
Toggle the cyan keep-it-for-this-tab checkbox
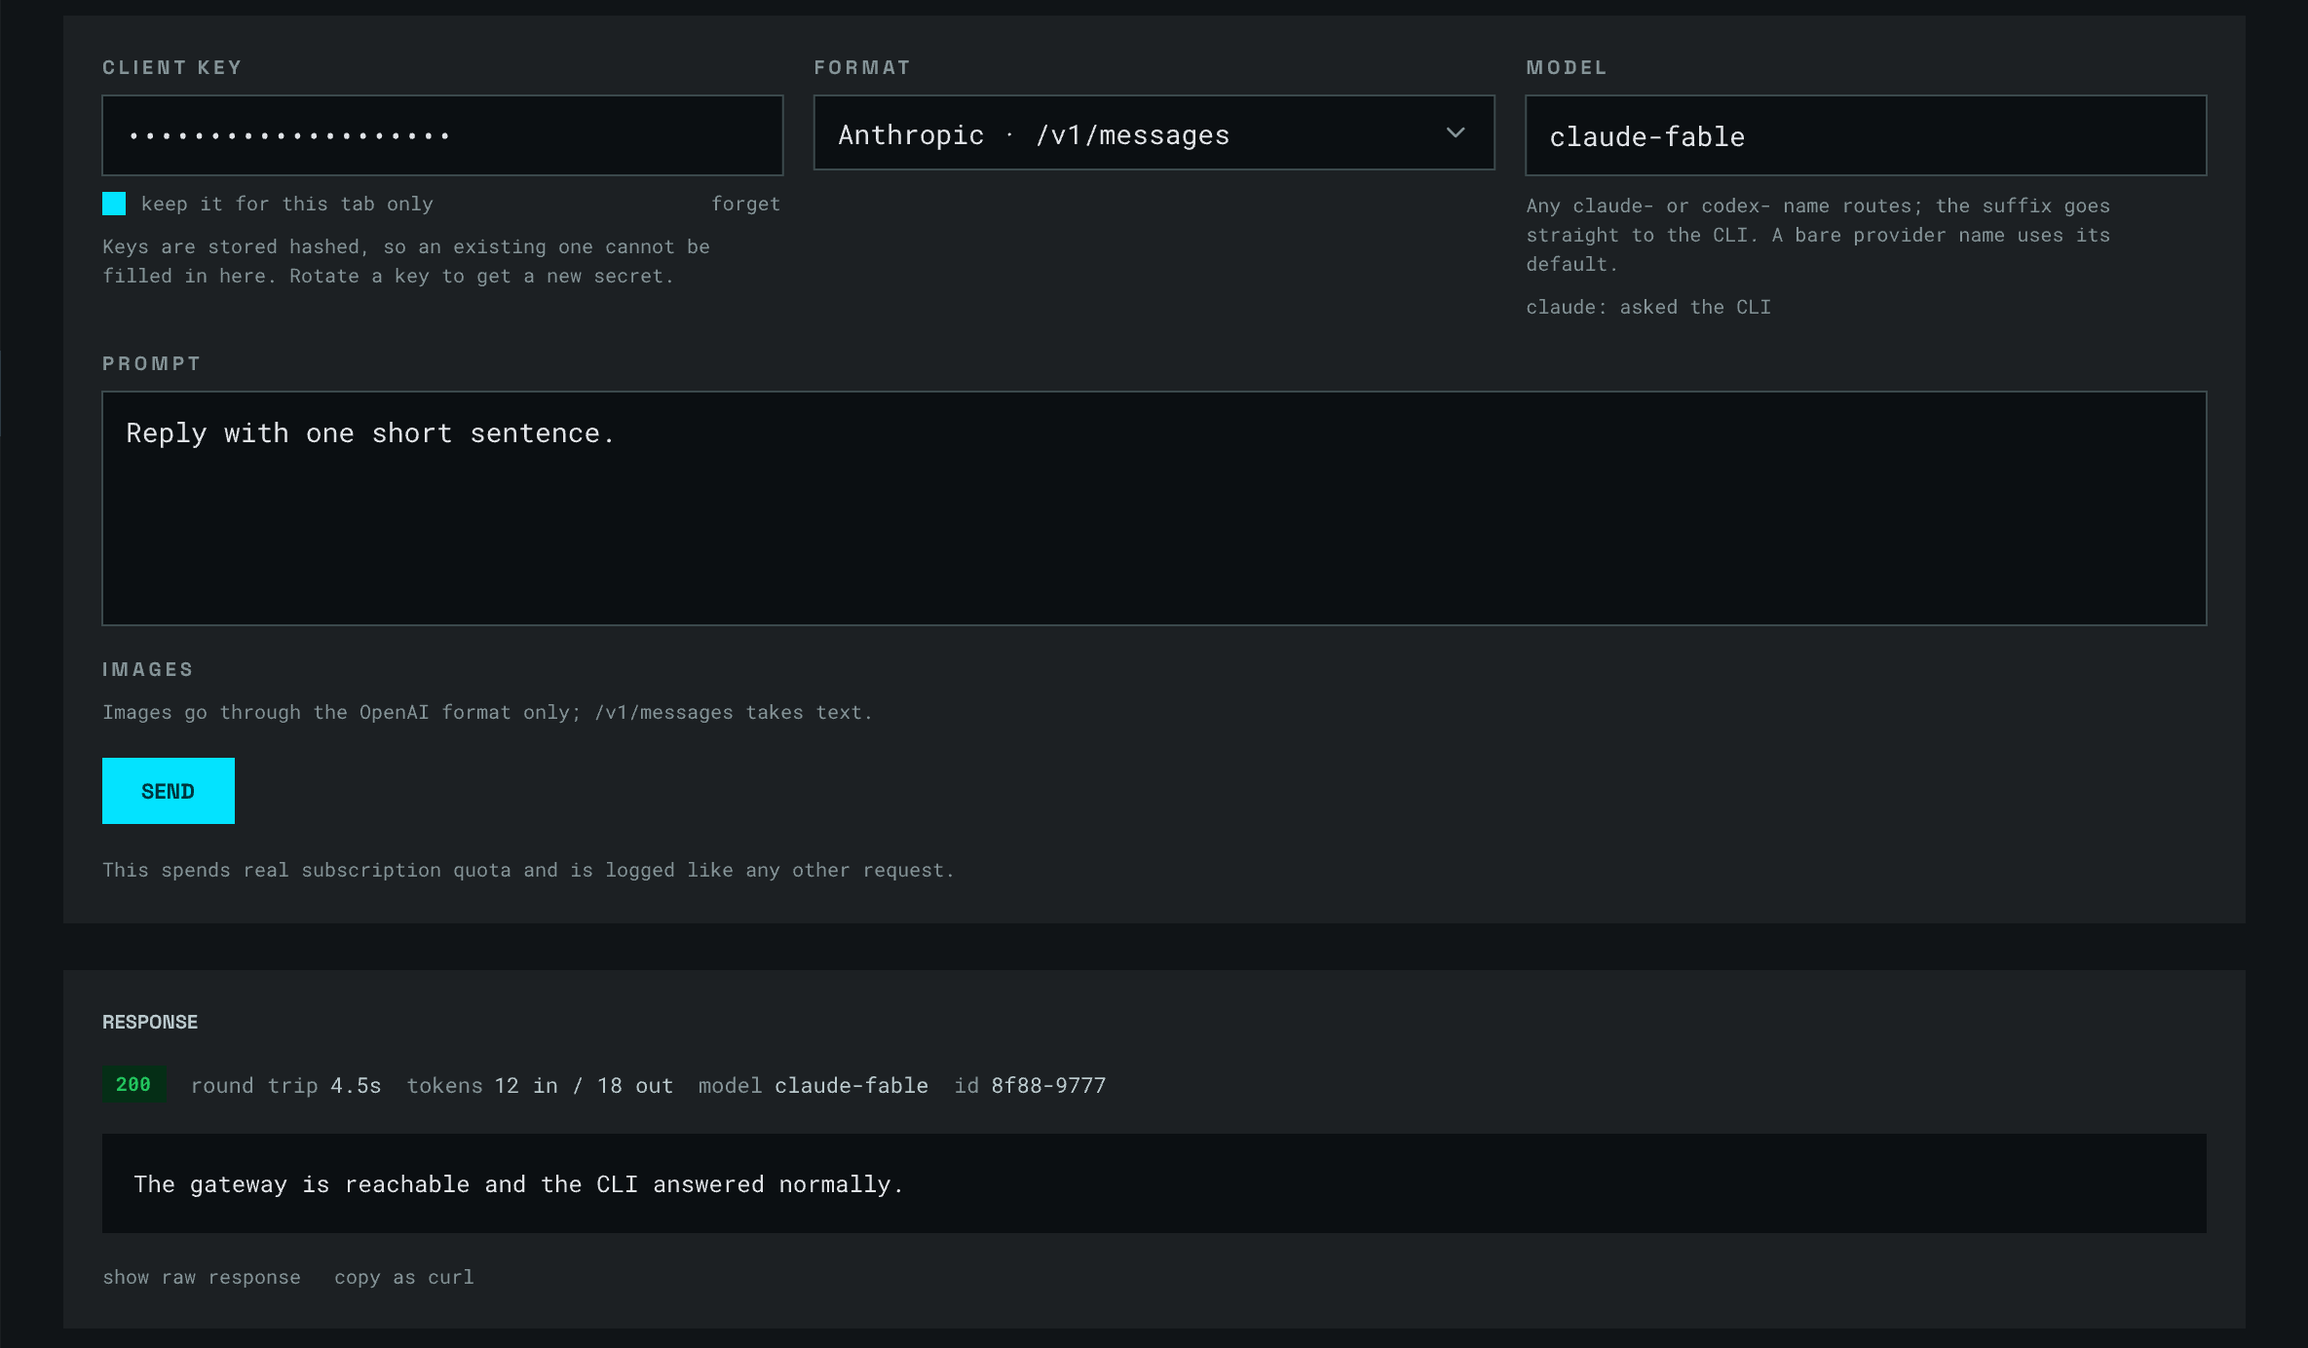[114, 204]
